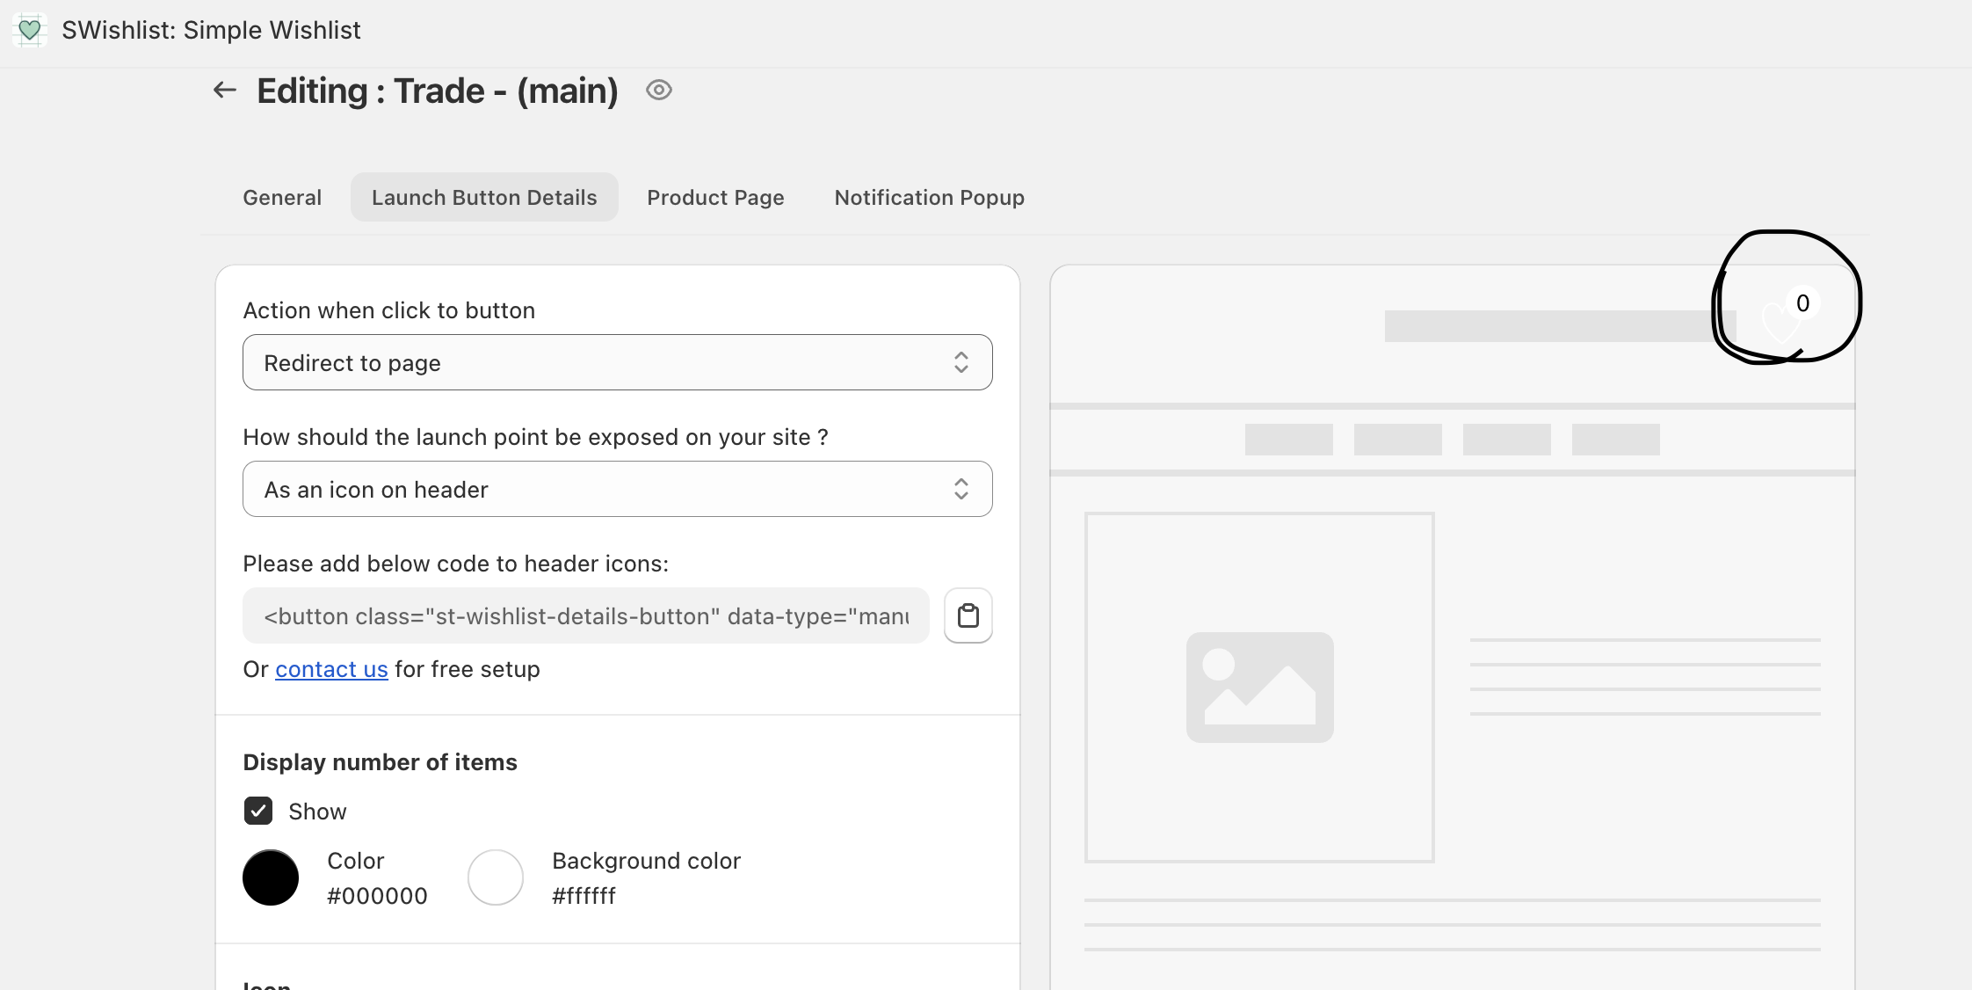Uncheck the Show number of items checkbox

258,811
